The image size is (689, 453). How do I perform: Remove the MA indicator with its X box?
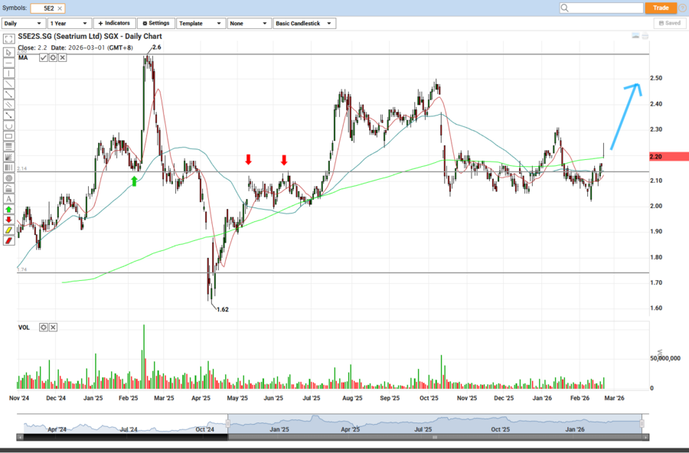pyautogui.click(x=62, y=58)
